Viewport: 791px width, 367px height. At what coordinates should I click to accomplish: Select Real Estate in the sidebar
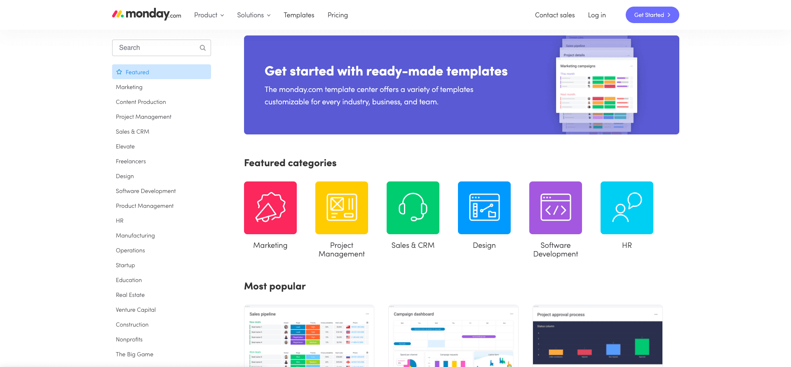pyautogui.click(x=130, y=295)
